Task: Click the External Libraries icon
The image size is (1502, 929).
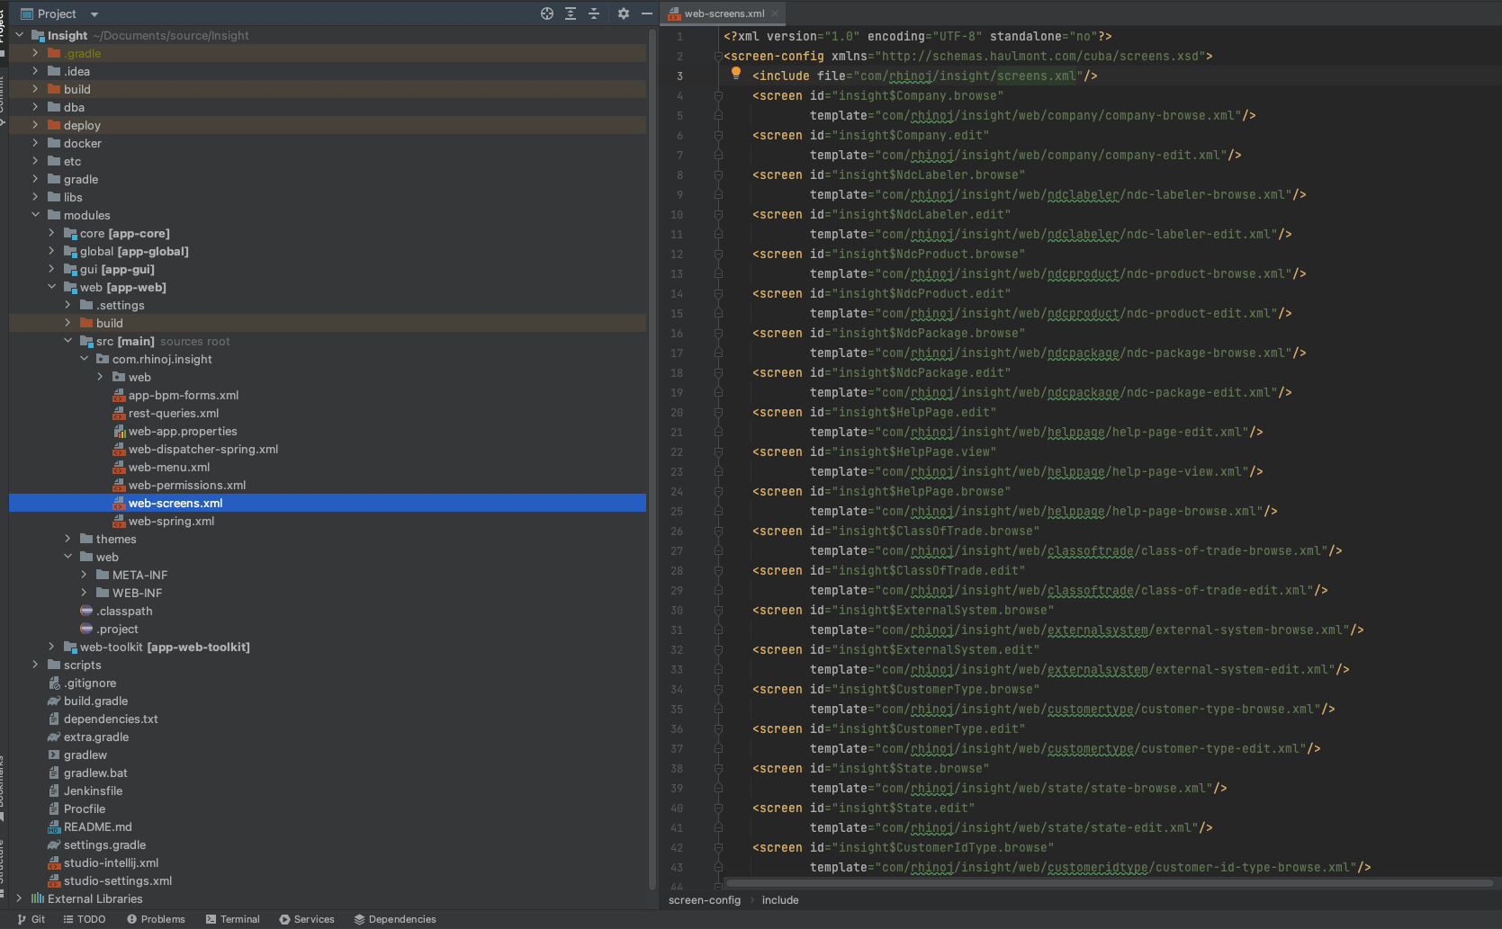Action: [x=38, y=898]
